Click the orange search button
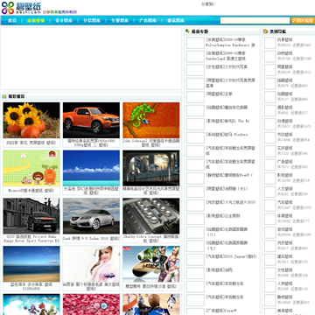This screenshot has height=315, width=315. click(303, 20)
